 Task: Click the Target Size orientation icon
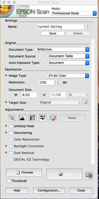[86, 102]
